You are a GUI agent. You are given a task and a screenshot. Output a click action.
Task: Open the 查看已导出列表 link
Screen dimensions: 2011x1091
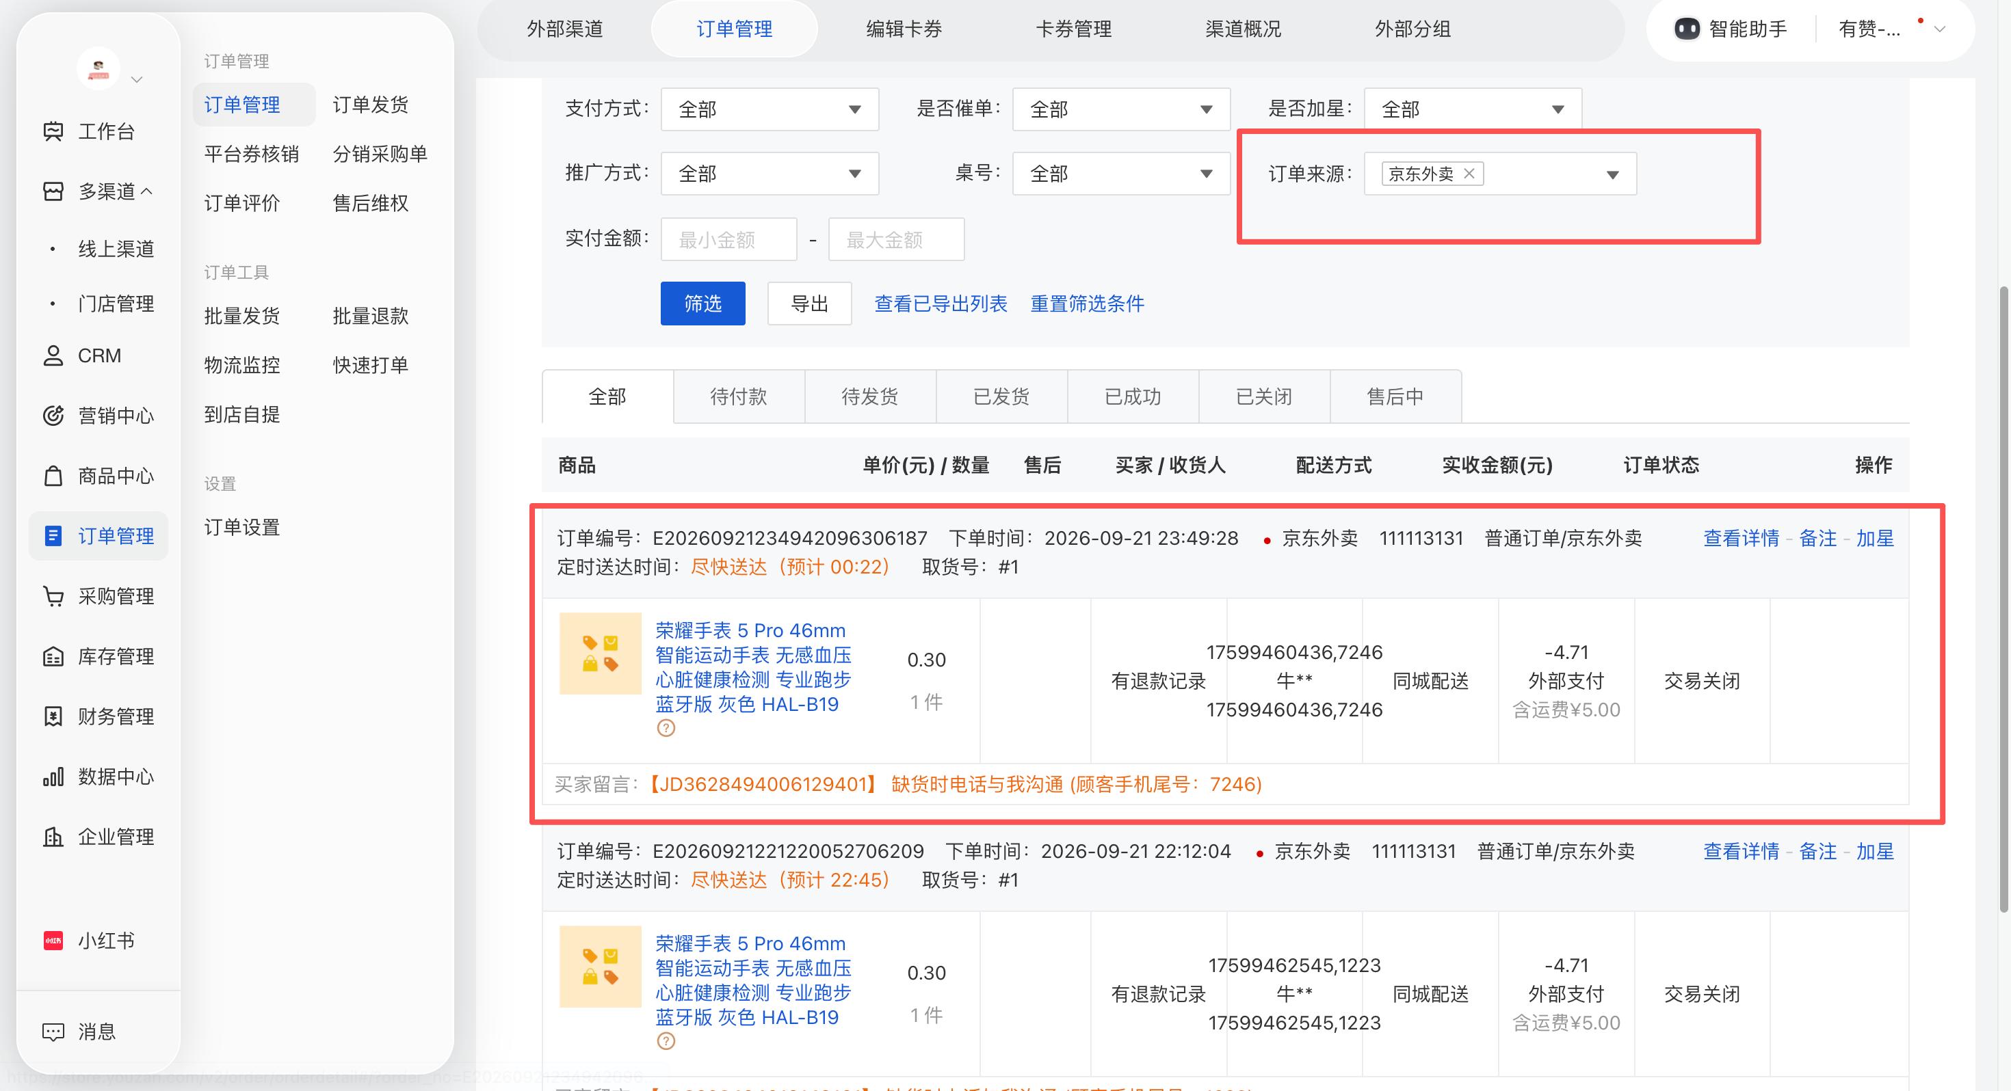(x=941, y=304)
